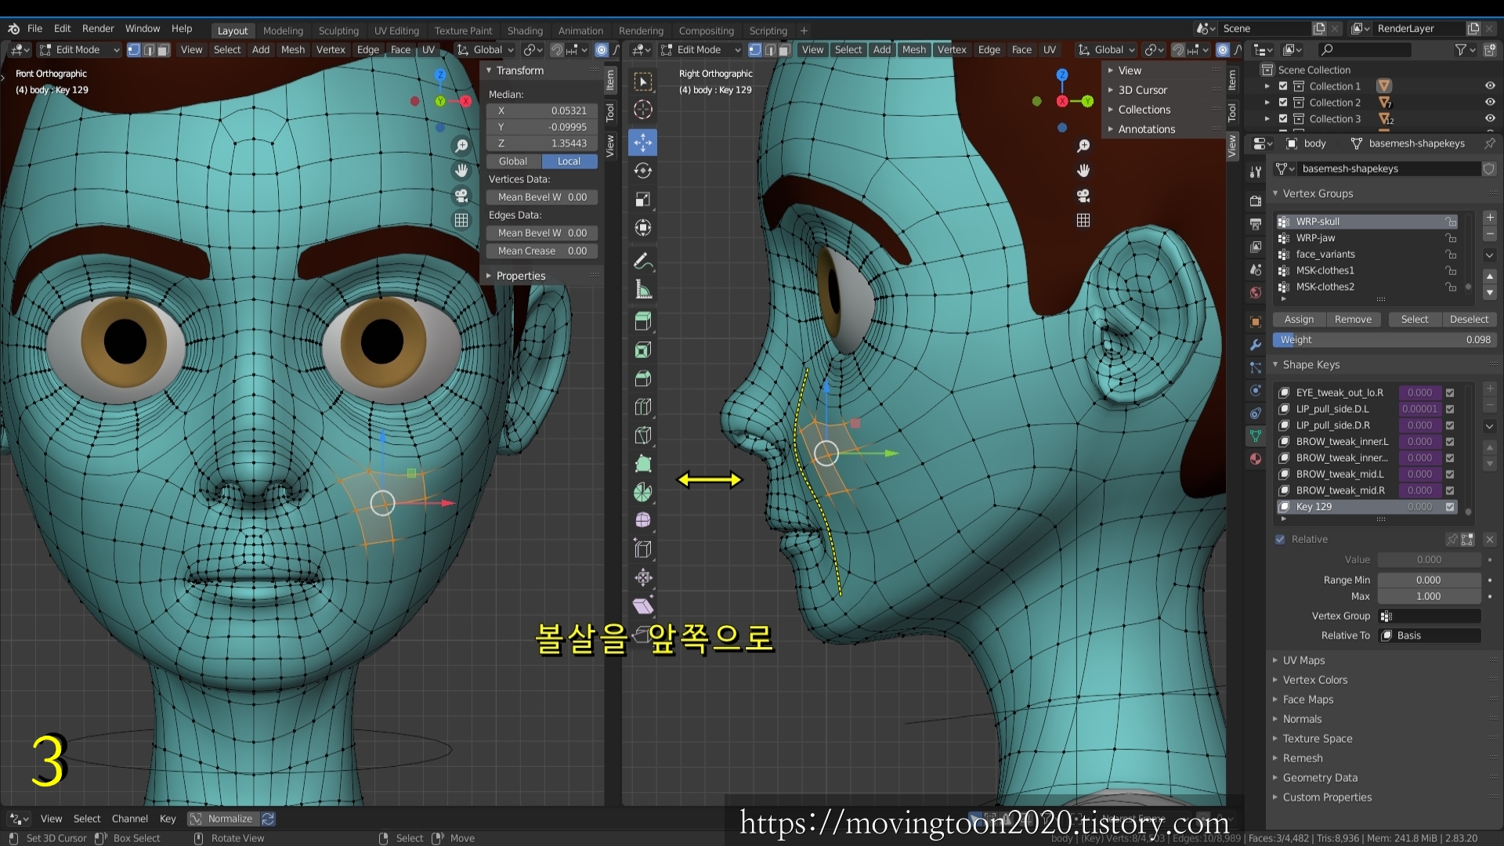Open the File menu
The width and height of the screenshot is (1504, 846).
click(x=34, y=28)
